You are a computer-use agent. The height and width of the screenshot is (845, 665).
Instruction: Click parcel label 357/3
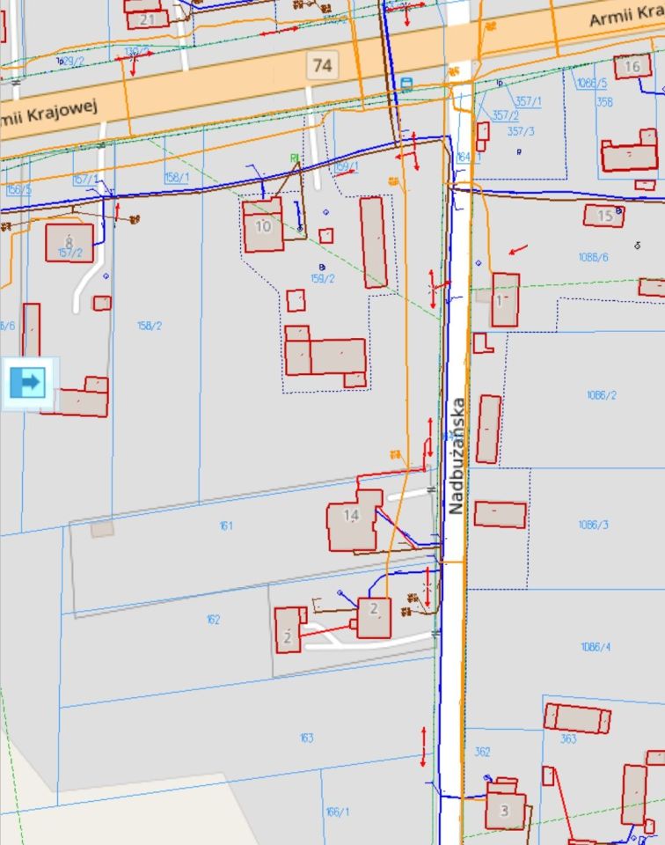(521, 131)
